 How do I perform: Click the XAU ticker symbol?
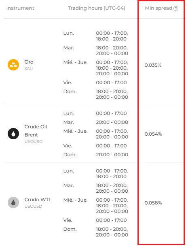coord(28,69)
